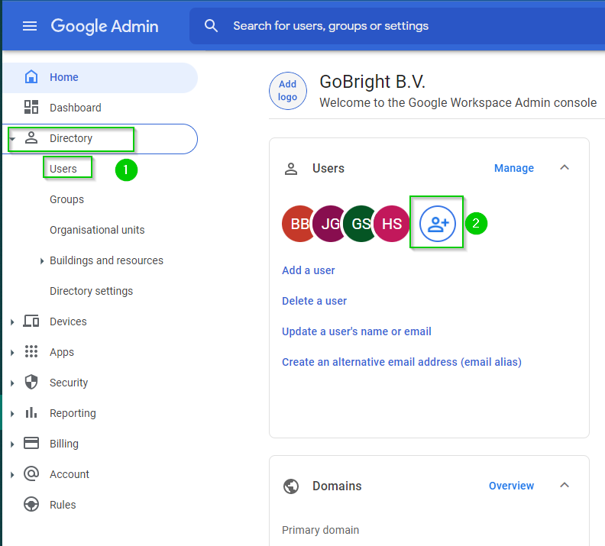Open Organisational units
The image size is (605, 546).
(97, 230)
